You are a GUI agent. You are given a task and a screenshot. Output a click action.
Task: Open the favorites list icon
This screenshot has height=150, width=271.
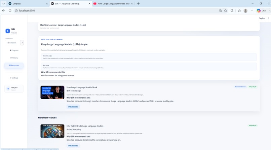click(239, 11)
